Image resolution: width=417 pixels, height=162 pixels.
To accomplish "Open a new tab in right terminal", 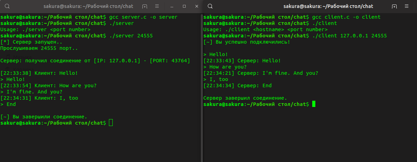I will tap(394, 6).
